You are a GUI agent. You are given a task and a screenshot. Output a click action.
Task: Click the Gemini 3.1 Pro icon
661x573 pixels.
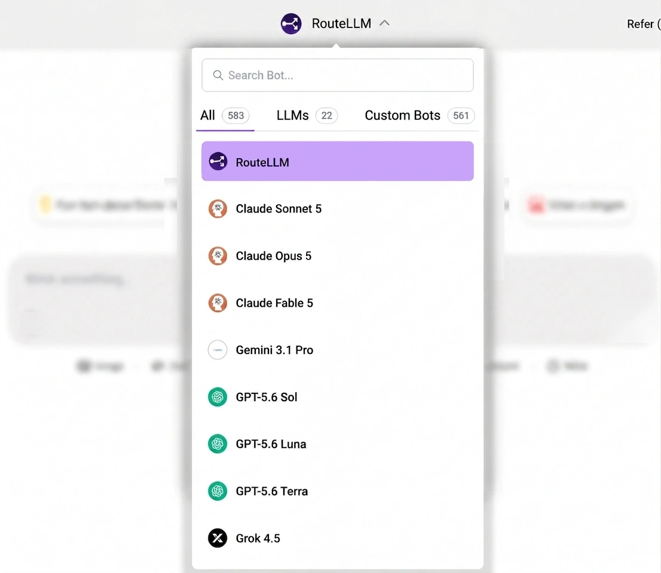[218, 350]
